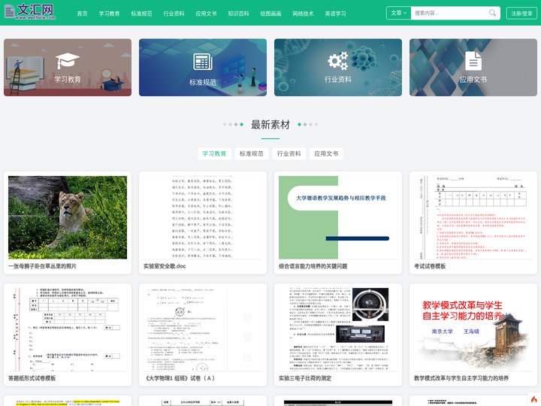541x406 pixels.
Task: Click the graduation cap icon on 学习教育 banner
Action: [x=68, y=60]
